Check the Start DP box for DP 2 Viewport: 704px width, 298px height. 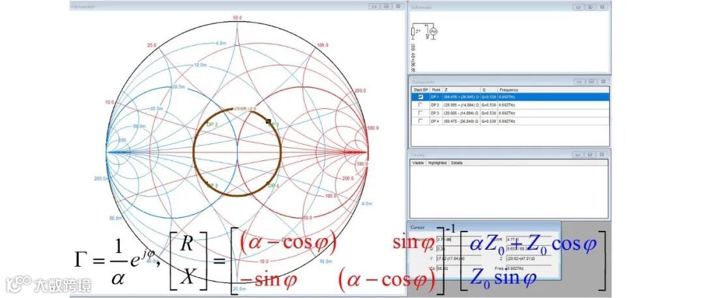click(x=420, y=105)
